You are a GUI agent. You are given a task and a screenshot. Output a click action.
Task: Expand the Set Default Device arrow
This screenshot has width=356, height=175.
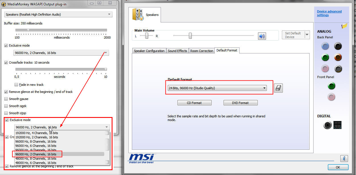[x=307, y=35]
